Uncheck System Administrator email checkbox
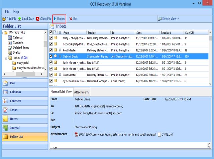Screen dimensions: 214x159 click(x=51, y=81)
